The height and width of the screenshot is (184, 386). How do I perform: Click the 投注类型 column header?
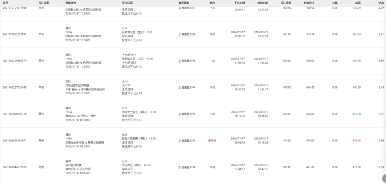pos(44,3)
